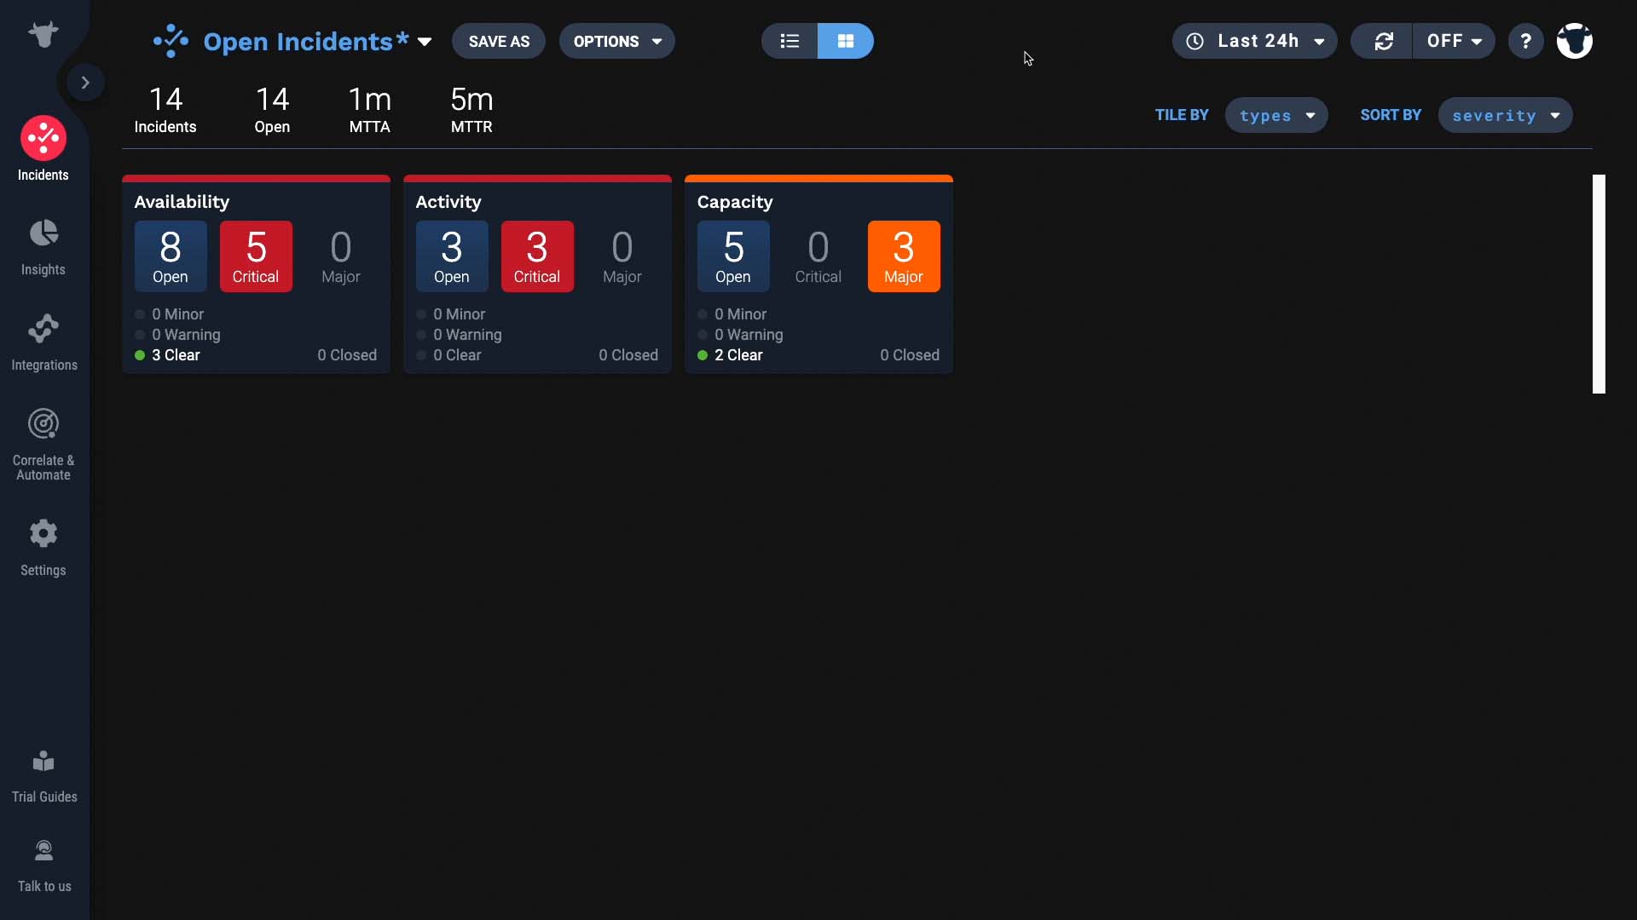
Task: Click Activity 0 Clear row
Action: pyautogui.click(x=448, y=355)
